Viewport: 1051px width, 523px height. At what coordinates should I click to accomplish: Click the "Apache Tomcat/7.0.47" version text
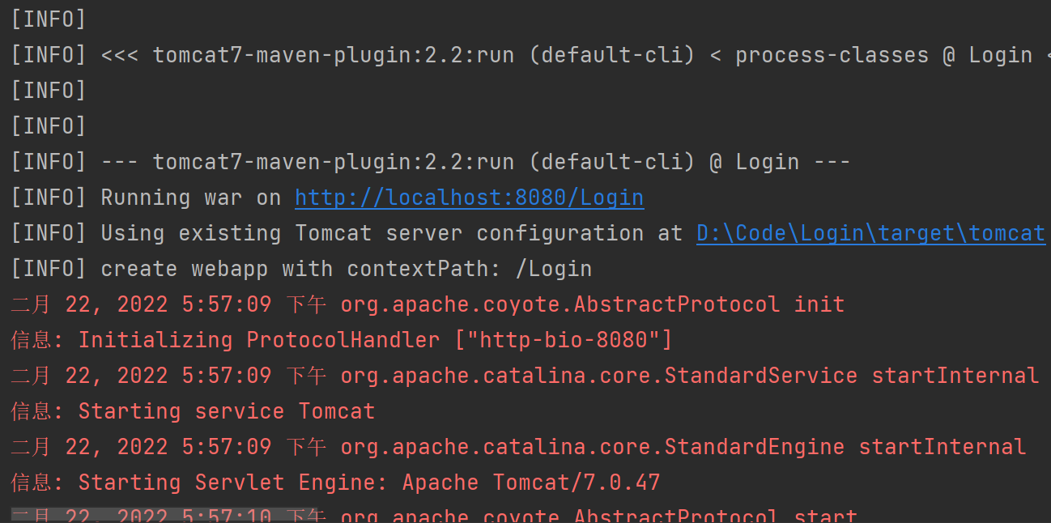[x=530, y=483]
